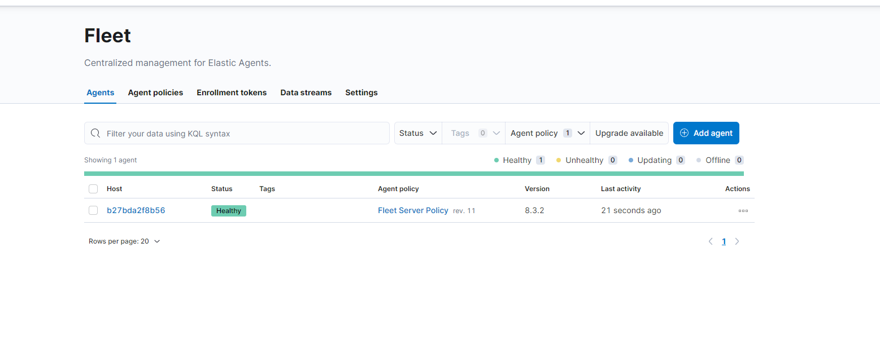The image size is (880, 349).
Task: Go to previous page arrow
Action: (x=711, y=241)
